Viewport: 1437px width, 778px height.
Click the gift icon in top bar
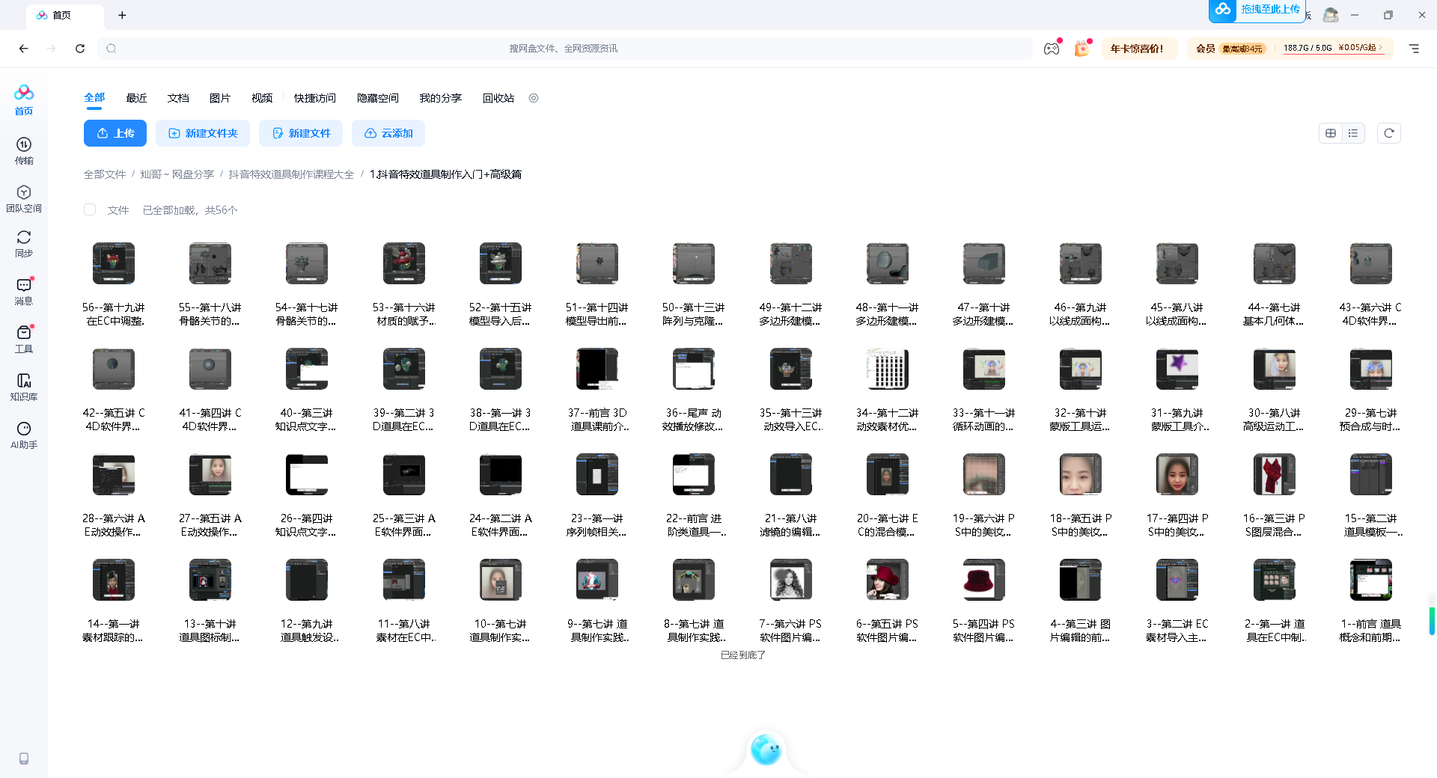tap(1081, 49)
